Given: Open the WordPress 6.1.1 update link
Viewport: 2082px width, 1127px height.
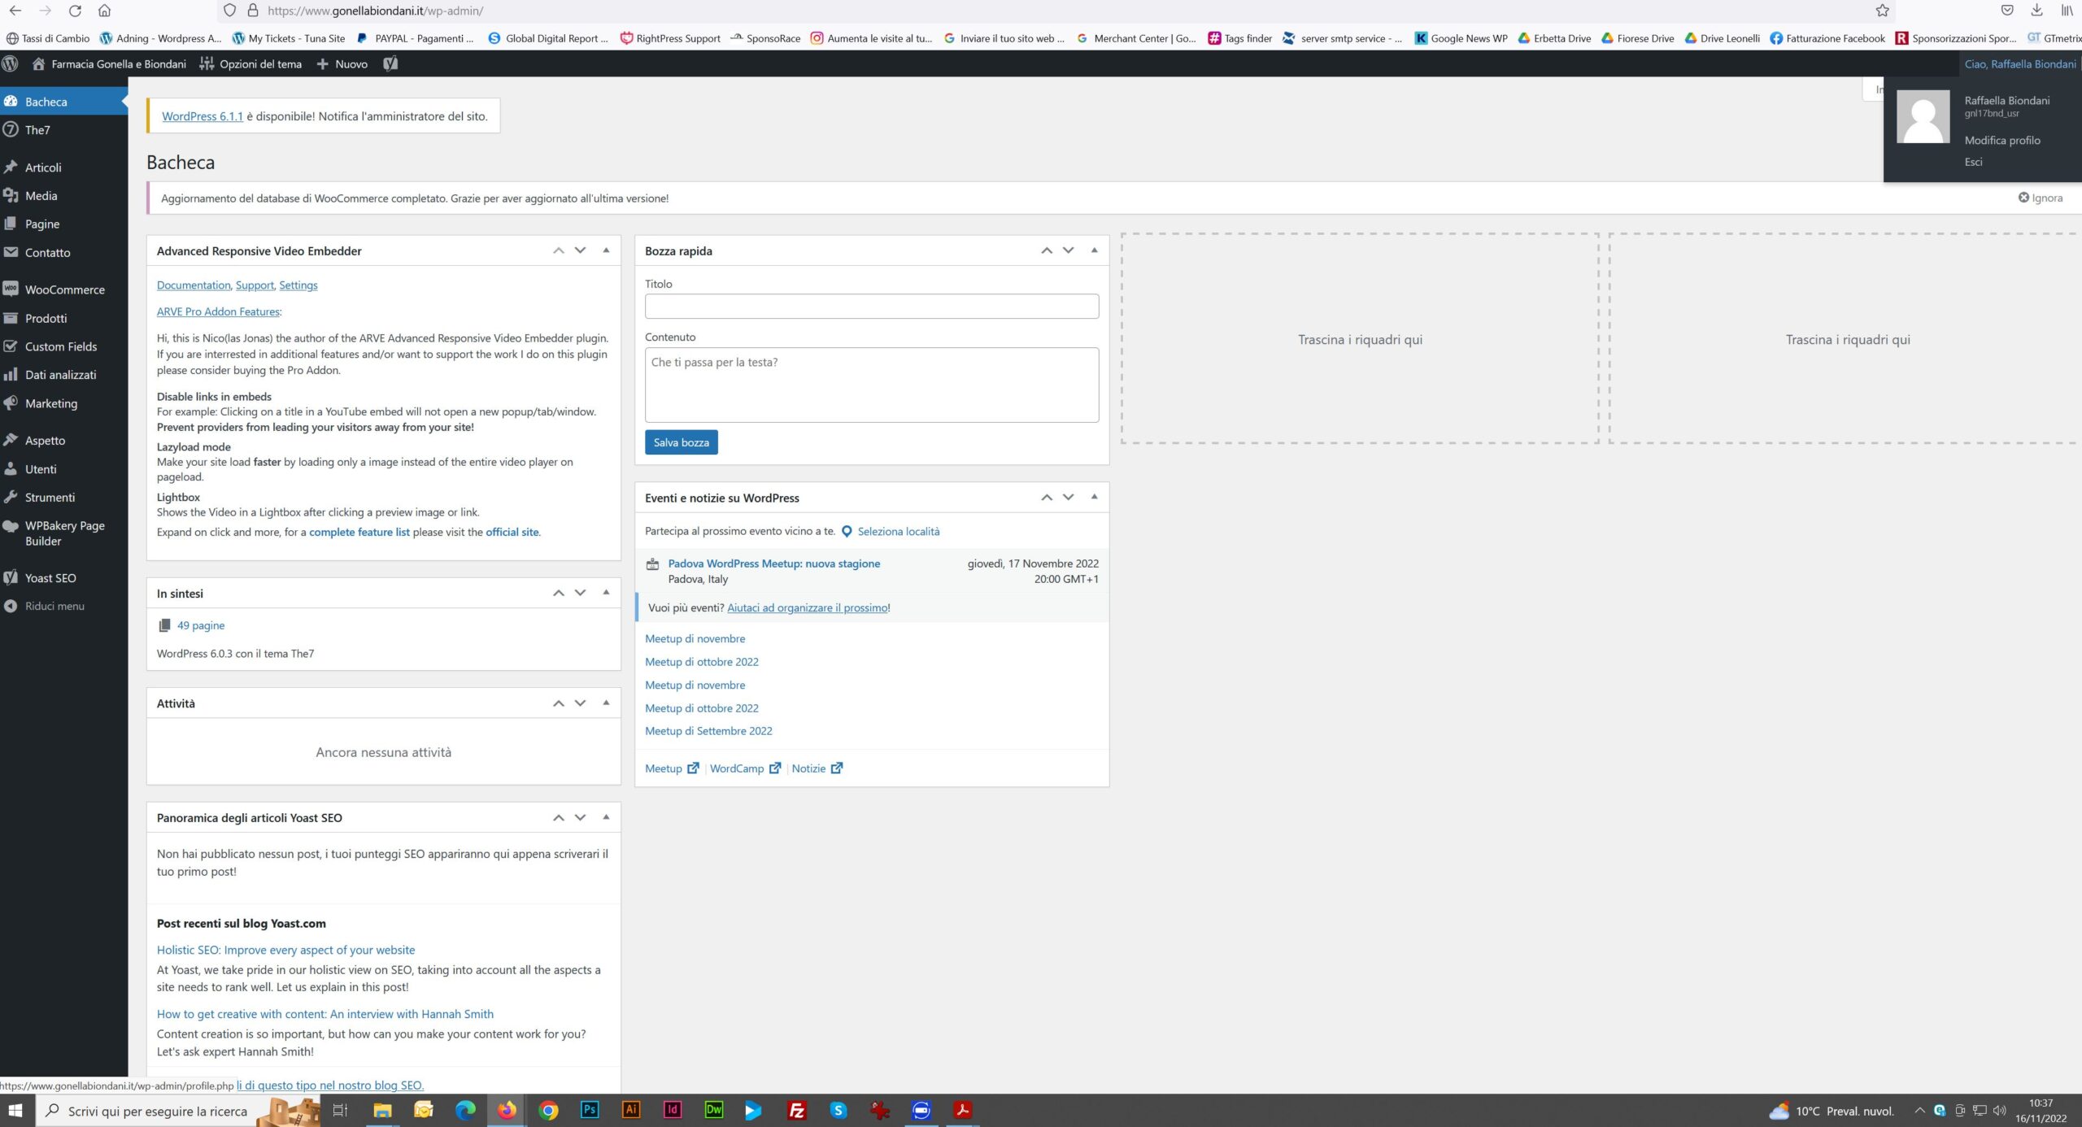Looking at the screenshot, I should coord(202,116).
